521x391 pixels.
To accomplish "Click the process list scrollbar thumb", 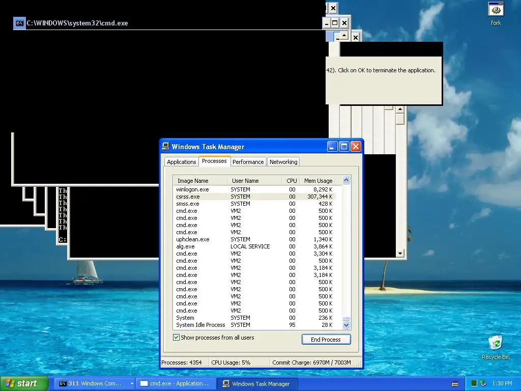I will [x=346, y=319].
